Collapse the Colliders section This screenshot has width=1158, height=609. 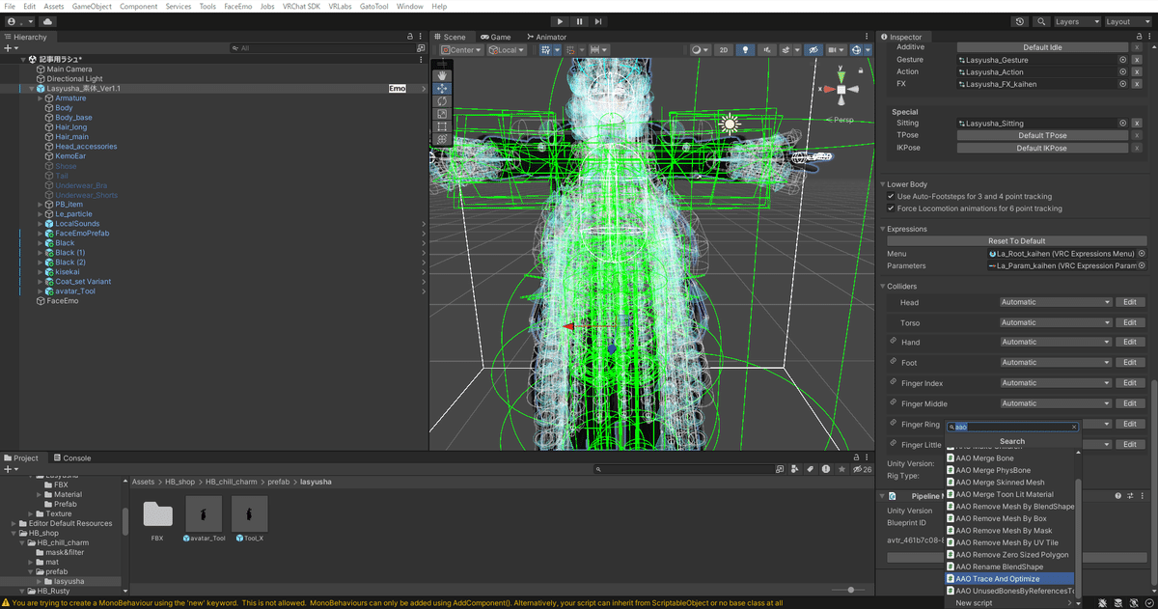pyautogui.click(x=884, y=287)
